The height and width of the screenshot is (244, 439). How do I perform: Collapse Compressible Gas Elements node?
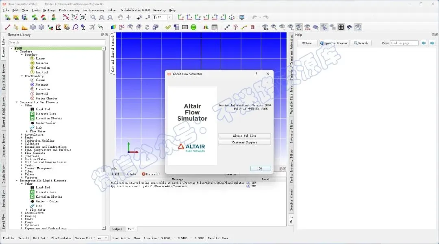point(17,102)
